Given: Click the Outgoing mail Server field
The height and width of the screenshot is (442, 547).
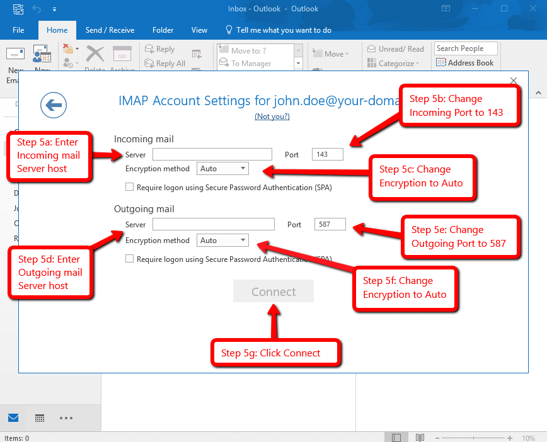Looking at the screenshot, I should pyautogui.click(x=214, y=224).
